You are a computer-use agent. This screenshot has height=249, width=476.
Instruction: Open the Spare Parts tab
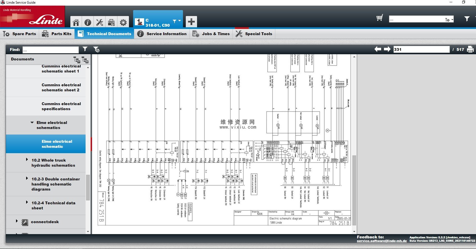tap(19, 34)
